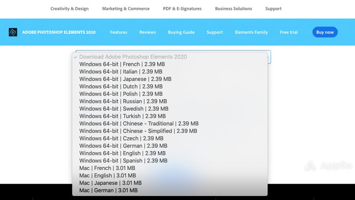
Task: Open the Marketing & Commerce menu
Action: [x=126, y=8]
